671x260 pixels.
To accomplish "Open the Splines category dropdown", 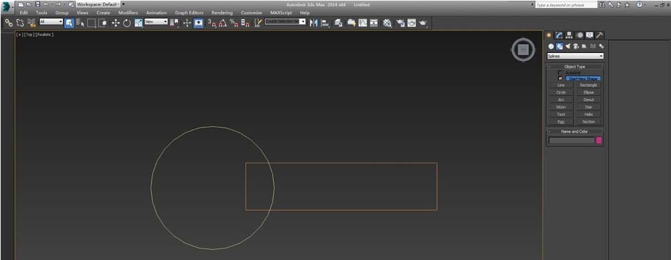I will (575, 56).
